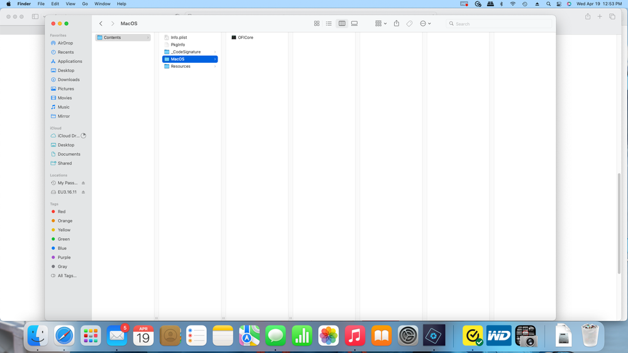Switch Finder to icon view
Image resolution: width=628 pixels, height=353 pixels.
point(316,24)
